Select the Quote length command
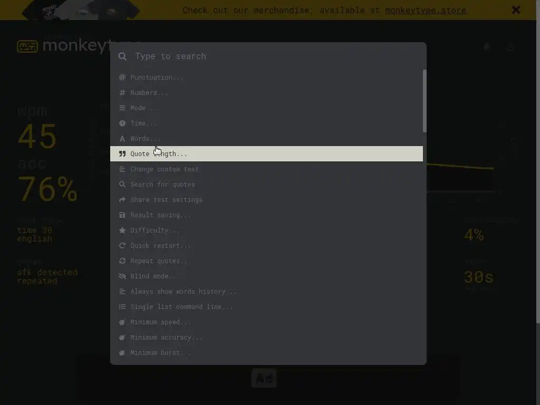The image size is (540, 405). click(266, 154)
